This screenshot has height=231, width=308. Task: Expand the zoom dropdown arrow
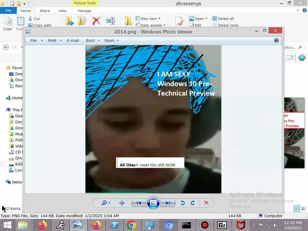coord(109,203)
